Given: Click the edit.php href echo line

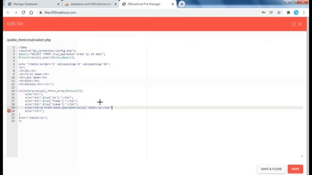Looking at the screenshot, I should (x=68, y=107).
